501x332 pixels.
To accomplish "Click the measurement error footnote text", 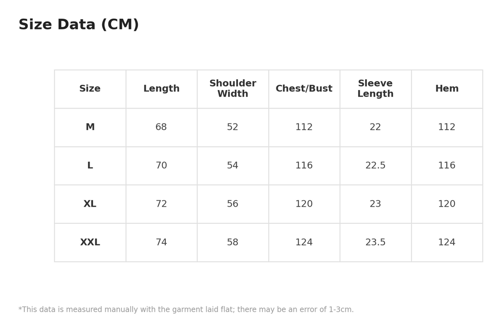I will pos(186,309).
